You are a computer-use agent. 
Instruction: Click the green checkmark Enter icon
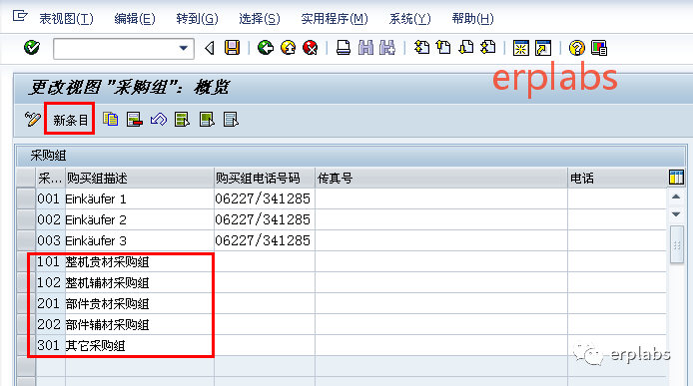[32, 47]
